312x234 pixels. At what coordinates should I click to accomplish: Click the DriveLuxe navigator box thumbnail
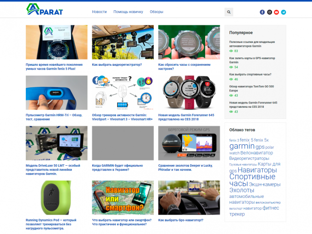click(57, 143)
